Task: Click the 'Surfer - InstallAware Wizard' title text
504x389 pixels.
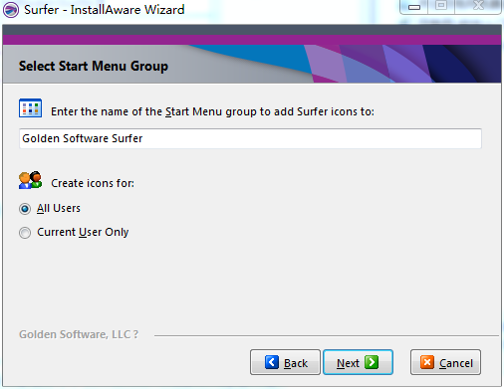Action: click(x=105, y=10)
